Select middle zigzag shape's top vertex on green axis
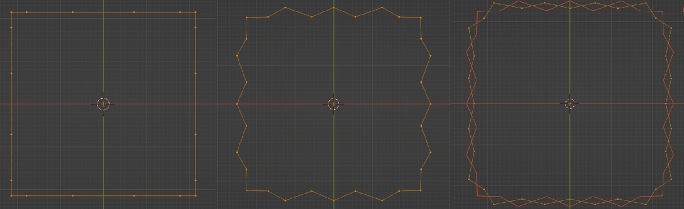The image size is (684, 209). 334,7
